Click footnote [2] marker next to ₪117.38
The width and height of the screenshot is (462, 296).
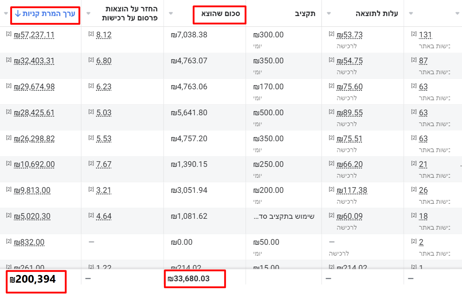[331, 189]
